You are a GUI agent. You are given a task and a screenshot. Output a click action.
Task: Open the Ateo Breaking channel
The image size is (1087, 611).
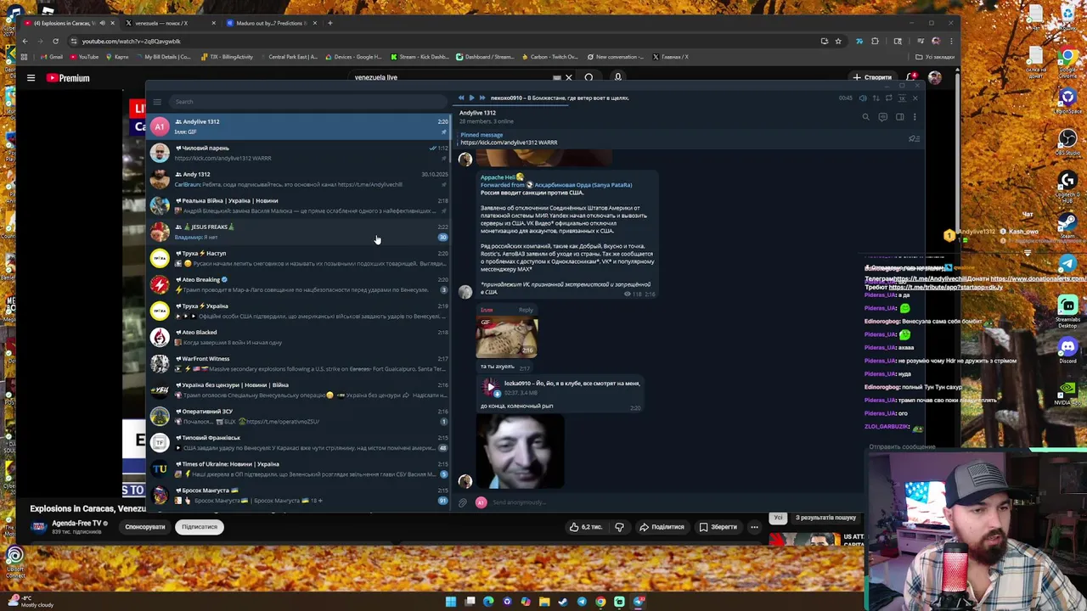coord(298,284)
